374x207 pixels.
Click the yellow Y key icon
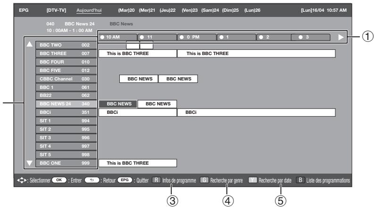coord(253,180)
